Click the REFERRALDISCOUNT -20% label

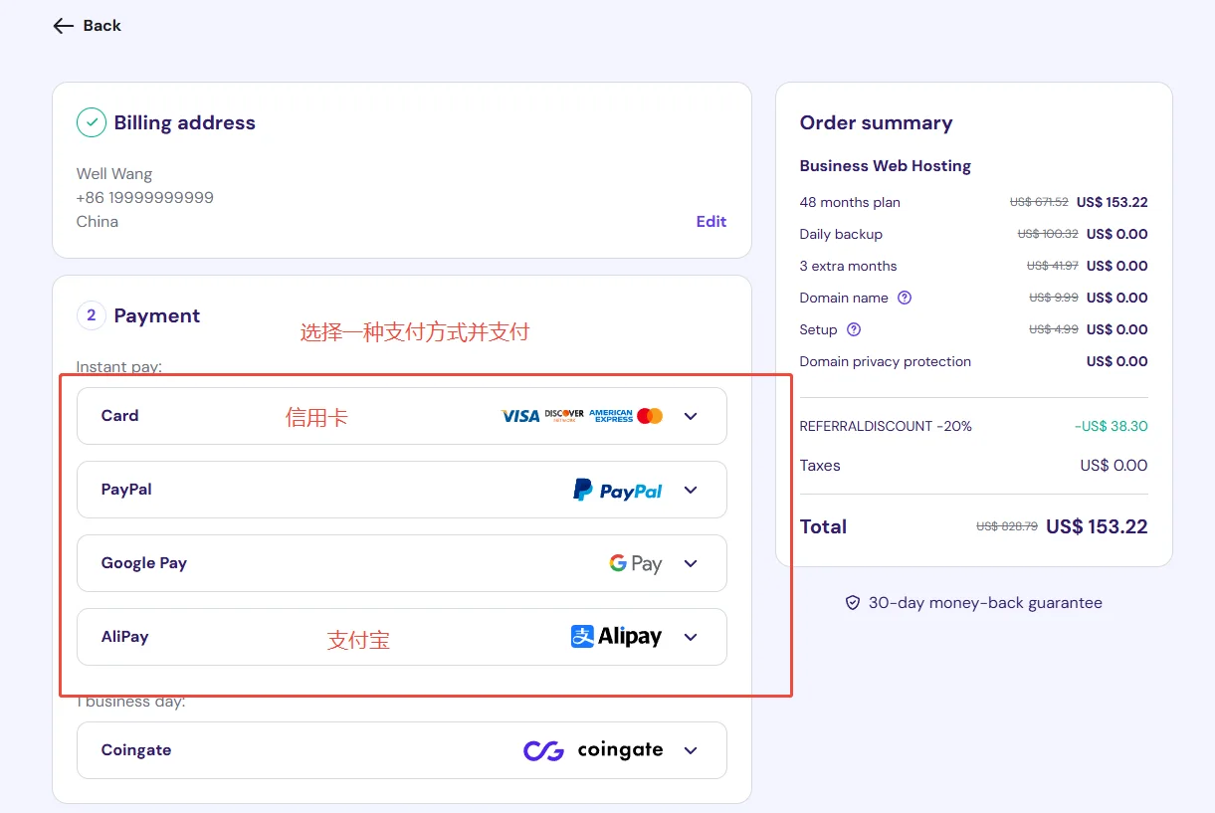pos(886,426)
